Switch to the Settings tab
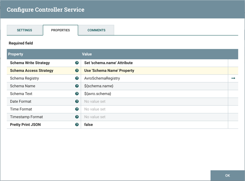245x181 pixels. tap(24, 30)
